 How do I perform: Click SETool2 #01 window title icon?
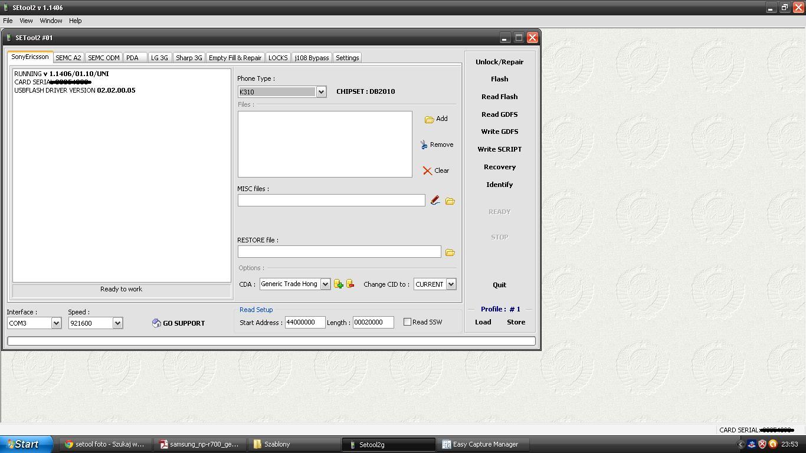pyautogui.click(x=9, y=38)
